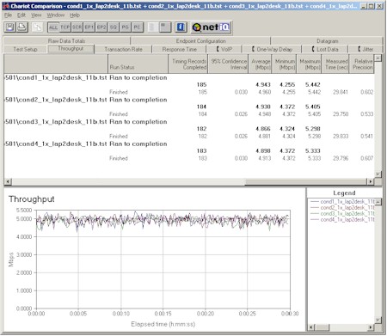The height and width of the screenshot is (336, 387).
Task: Switch to the Raw Data Totals tab
Action: coord(66,41)
